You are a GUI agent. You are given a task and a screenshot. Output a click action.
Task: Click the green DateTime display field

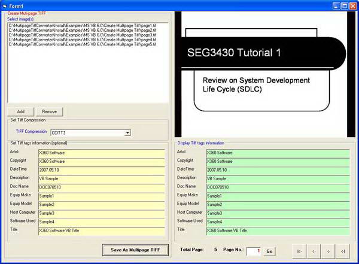pos(278,170)
